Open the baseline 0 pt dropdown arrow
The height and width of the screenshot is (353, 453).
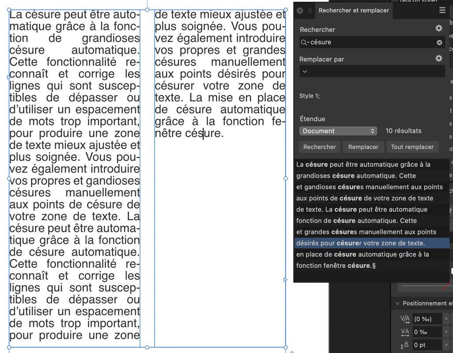coord(446,345)
